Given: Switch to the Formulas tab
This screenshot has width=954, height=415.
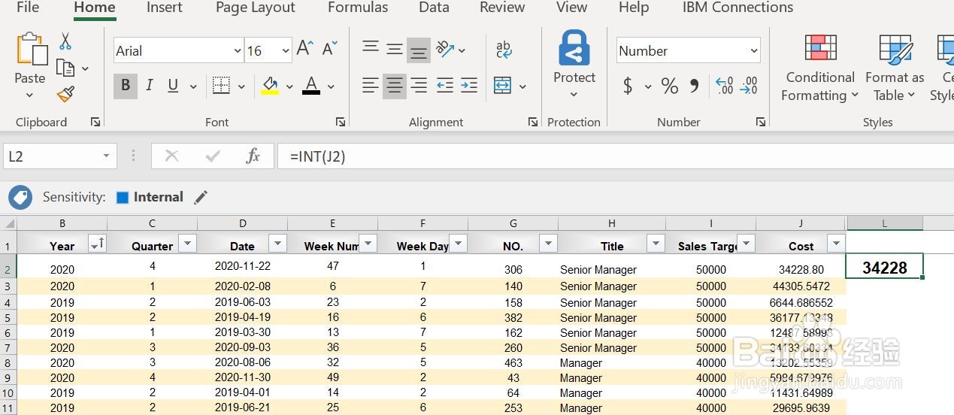Looking at the screenshot, I should (358, 8).
